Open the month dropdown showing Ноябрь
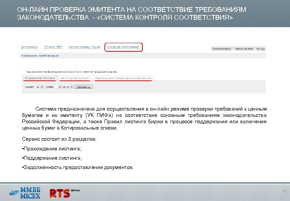Viewport: 290px width, 201px height. (x=53, y=87)
